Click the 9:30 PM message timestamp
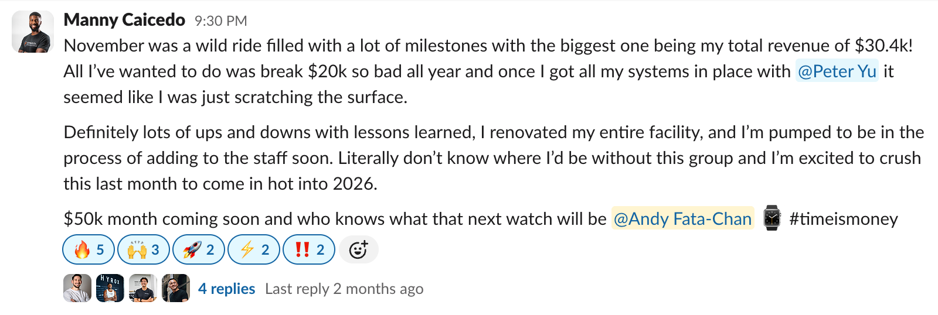The height and width of the screenshot is (315, 938). (220, 21)
